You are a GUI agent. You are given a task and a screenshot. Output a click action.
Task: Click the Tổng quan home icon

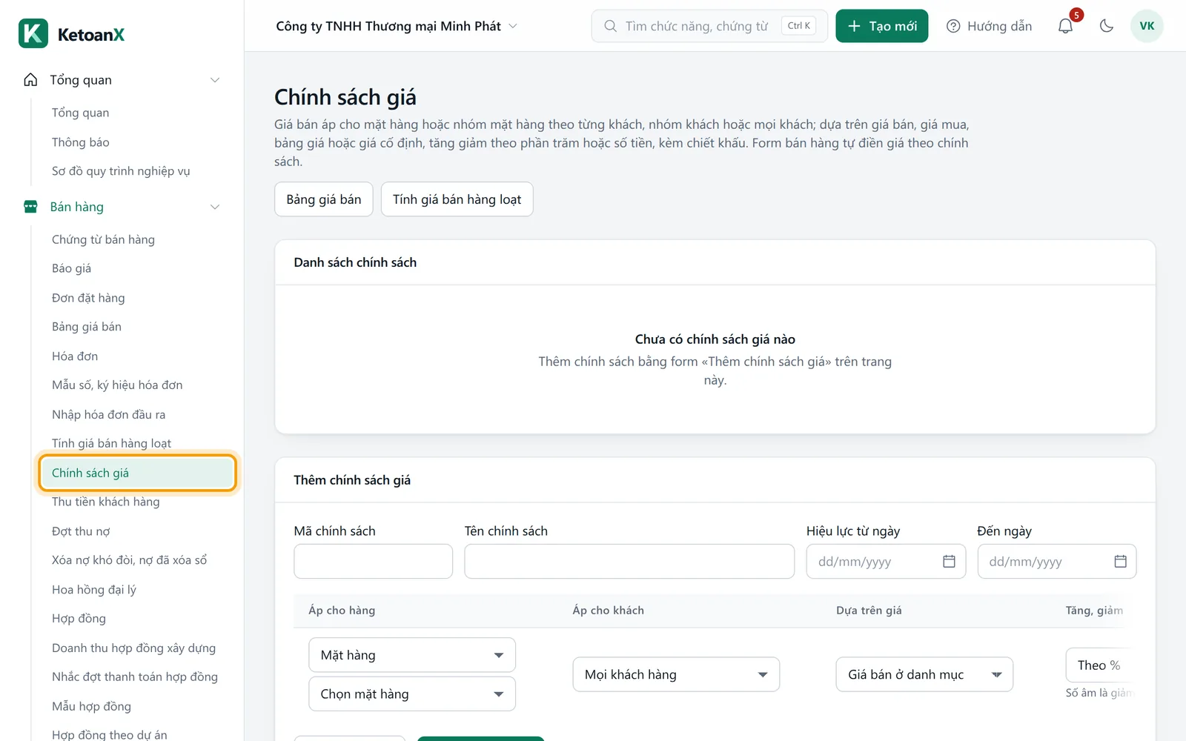click(x=30, y=79)
